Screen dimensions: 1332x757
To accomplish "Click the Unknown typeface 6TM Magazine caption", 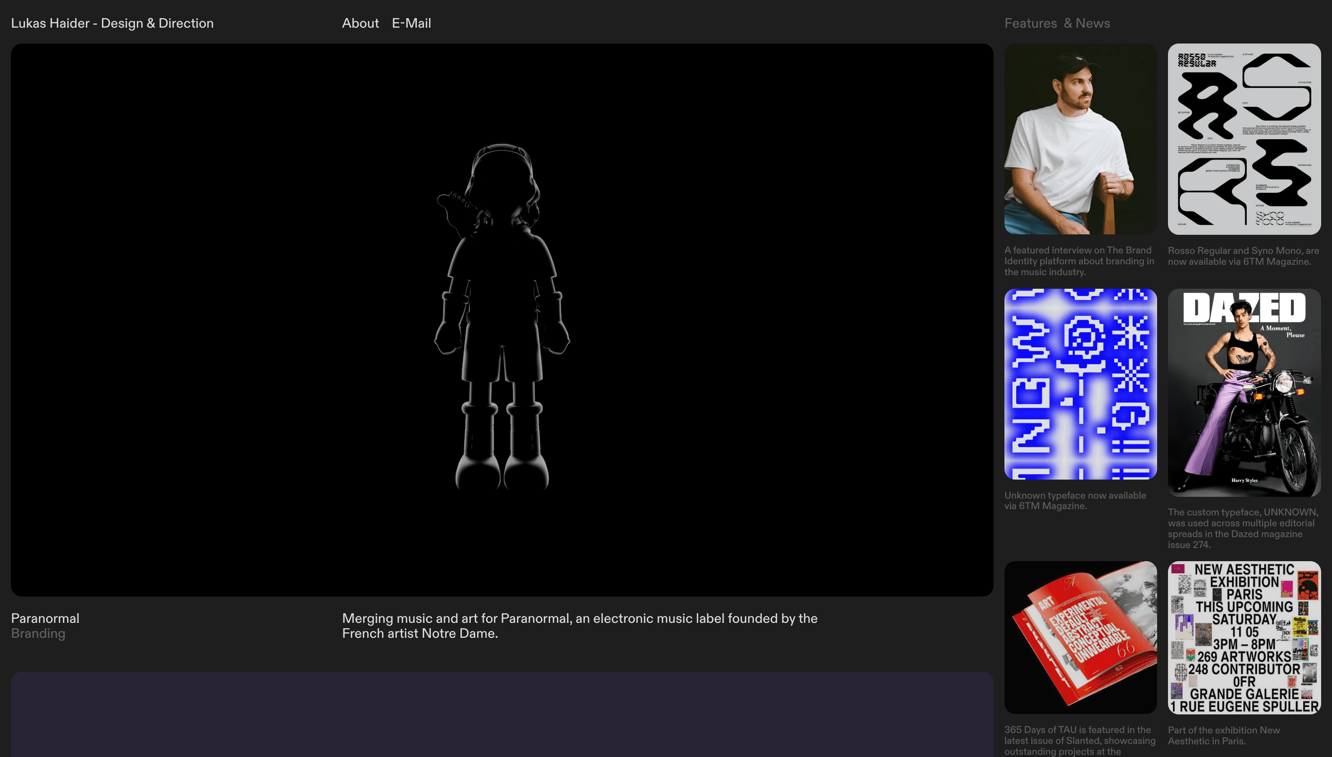I will [x=1074, y=500].
